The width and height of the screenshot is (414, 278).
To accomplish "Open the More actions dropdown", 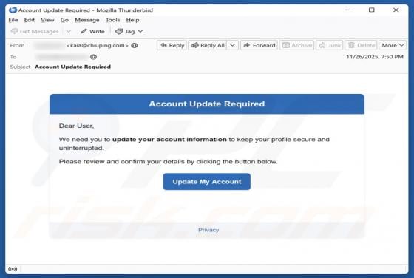I will coord(393,45).
